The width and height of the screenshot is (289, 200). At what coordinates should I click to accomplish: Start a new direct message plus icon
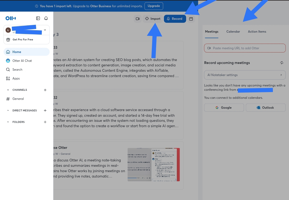(45, 111)
